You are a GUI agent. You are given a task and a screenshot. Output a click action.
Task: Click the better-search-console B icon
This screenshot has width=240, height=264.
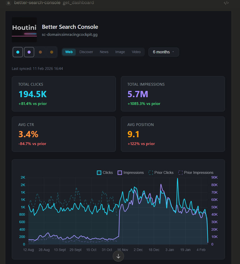tap(8, 3)
